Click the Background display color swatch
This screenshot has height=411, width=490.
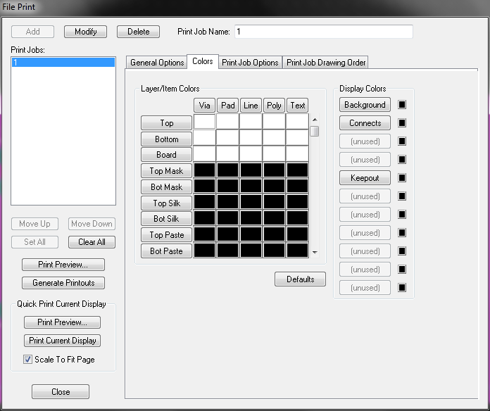tap(403, 105)
